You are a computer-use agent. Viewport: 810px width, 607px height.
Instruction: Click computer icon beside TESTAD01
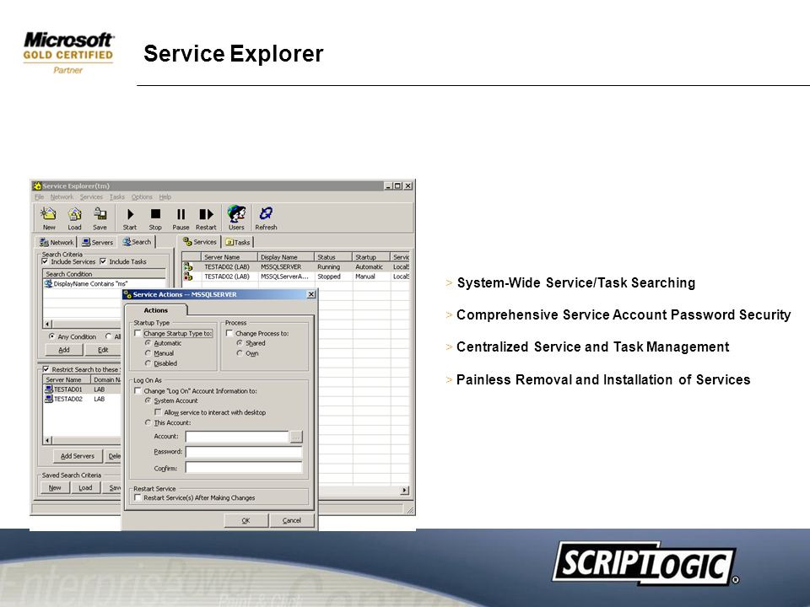click(x=49, y=389)
